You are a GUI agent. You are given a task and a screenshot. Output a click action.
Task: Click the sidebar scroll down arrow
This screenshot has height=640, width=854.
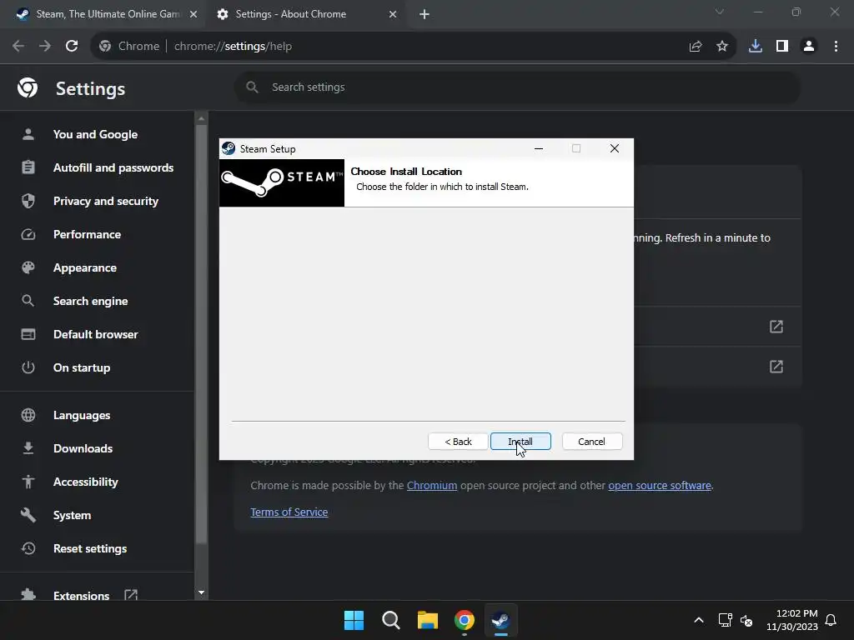pyautogui.click(x=202, y=592)
